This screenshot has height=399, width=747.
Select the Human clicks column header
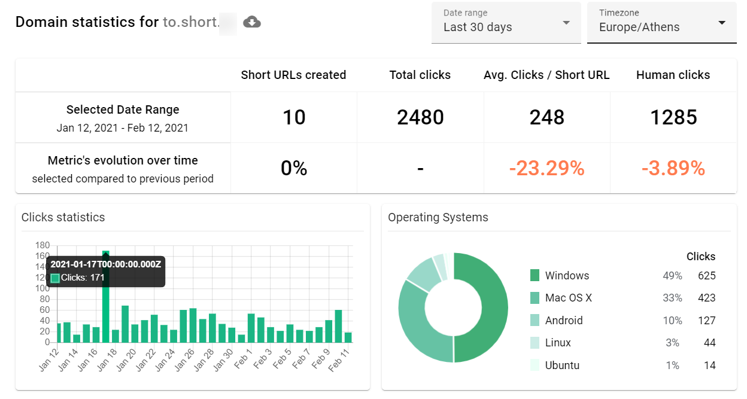(x=673, y=75)
